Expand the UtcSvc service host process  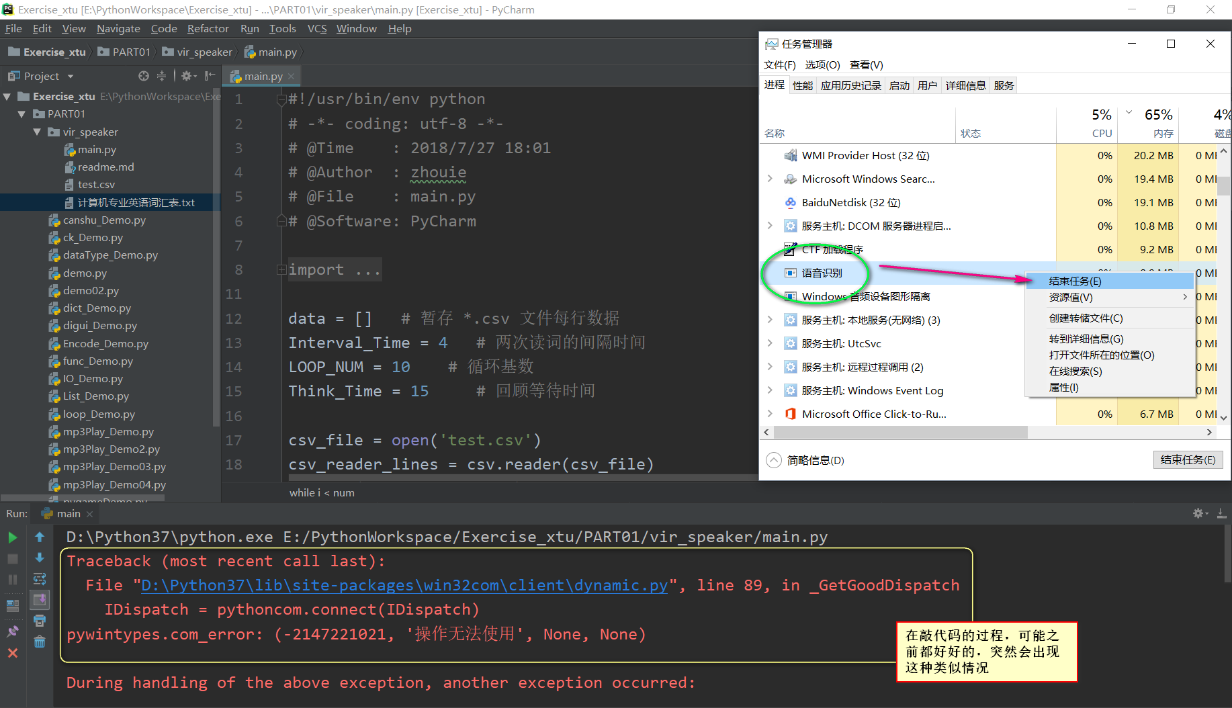click(x=770, y=343)
